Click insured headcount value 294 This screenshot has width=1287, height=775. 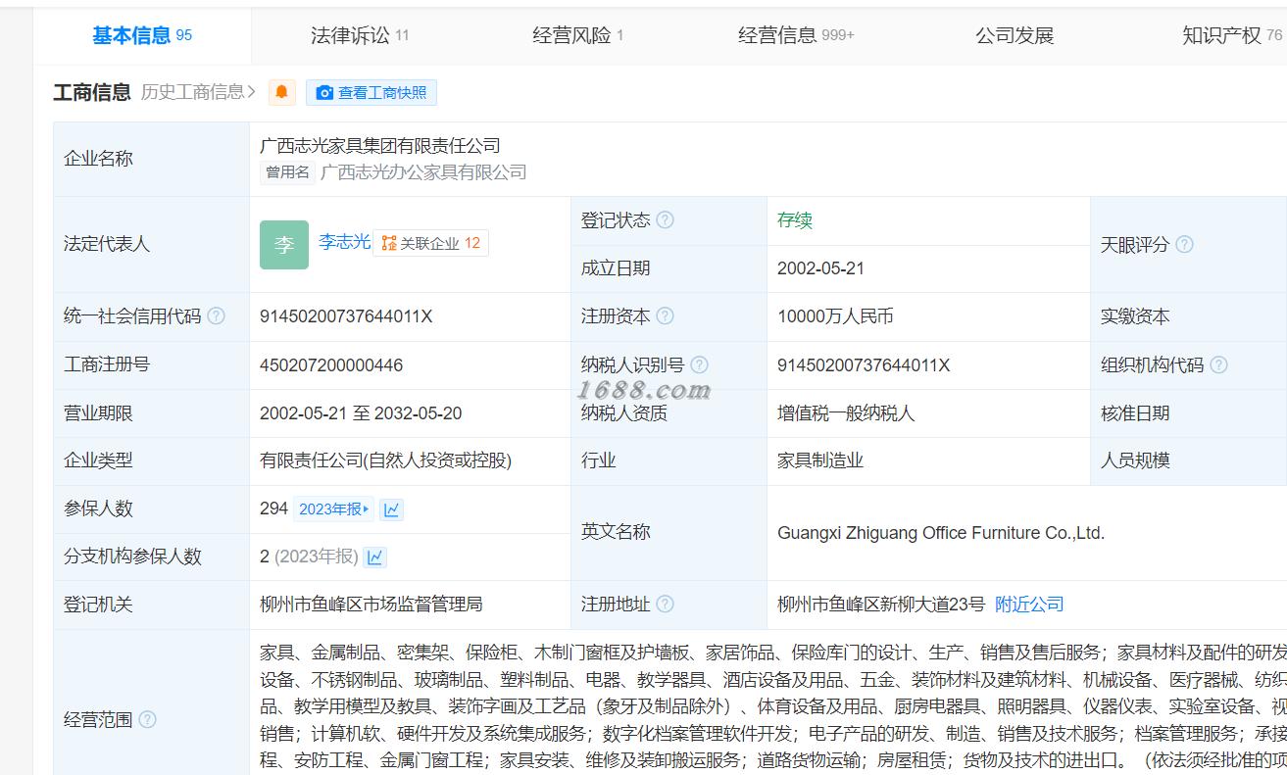[273, 509]
